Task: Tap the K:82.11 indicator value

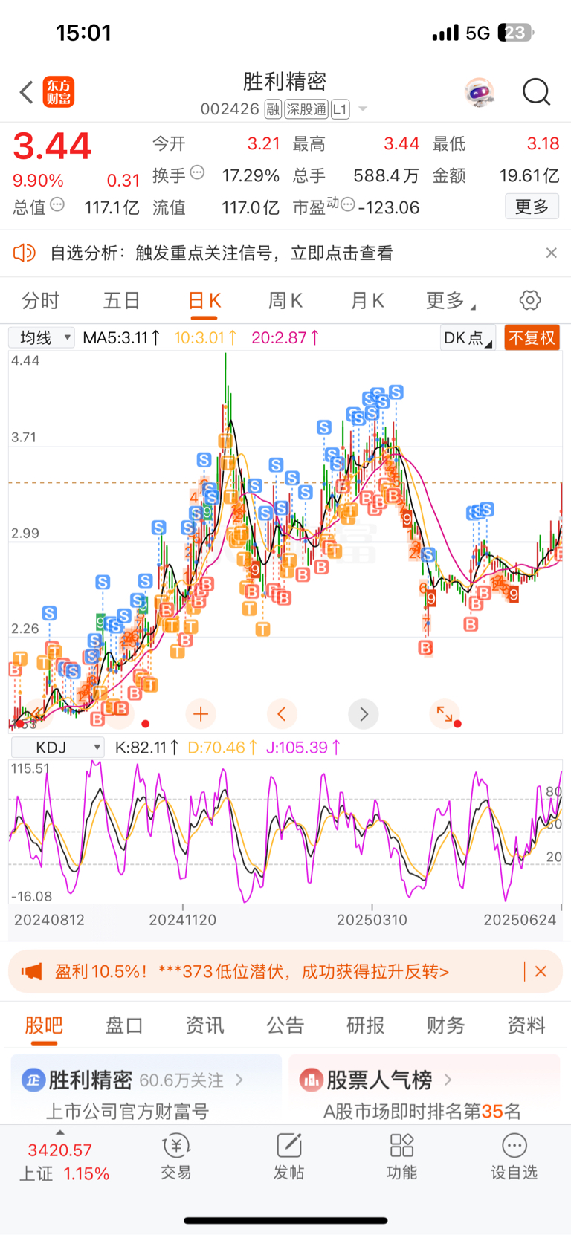Action: coord(147,748)
